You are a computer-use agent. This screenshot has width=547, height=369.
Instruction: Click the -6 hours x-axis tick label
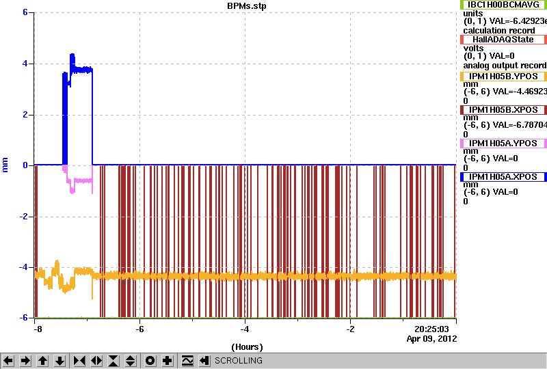[139, 329]
